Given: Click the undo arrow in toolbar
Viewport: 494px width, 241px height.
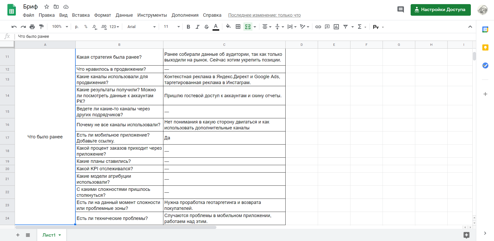Looking at the screenshot, I should (x=14, y=27).
